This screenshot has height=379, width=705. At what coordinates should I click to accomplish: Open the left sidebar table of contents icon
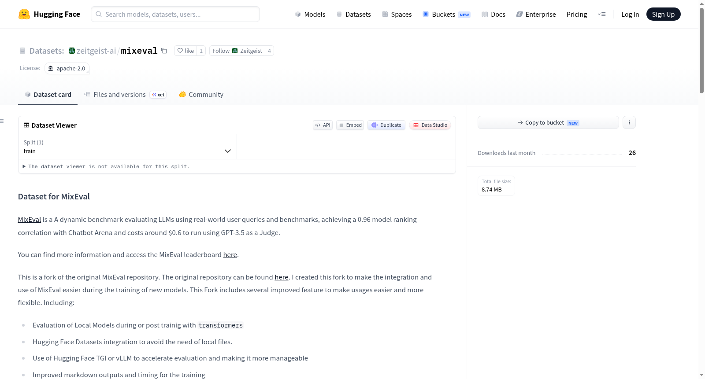(2, 121)
